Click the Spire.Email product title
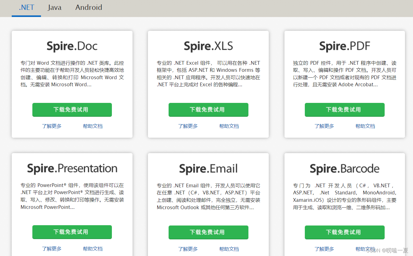Viewport: 413px width, 256px height. click(208, 169)
